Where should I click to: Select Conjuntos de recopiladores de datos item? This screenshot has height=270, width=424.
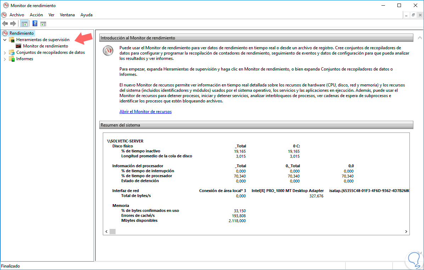[x=51, y=52]
